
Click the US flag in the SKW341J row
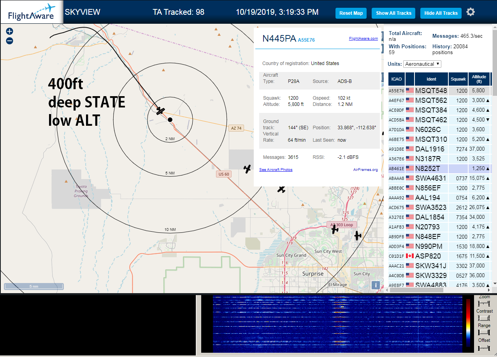coord(409,266)
